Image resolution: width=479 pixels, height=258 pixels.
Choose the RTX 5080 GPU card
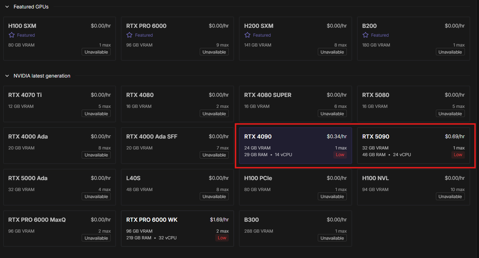pos(414,104)
